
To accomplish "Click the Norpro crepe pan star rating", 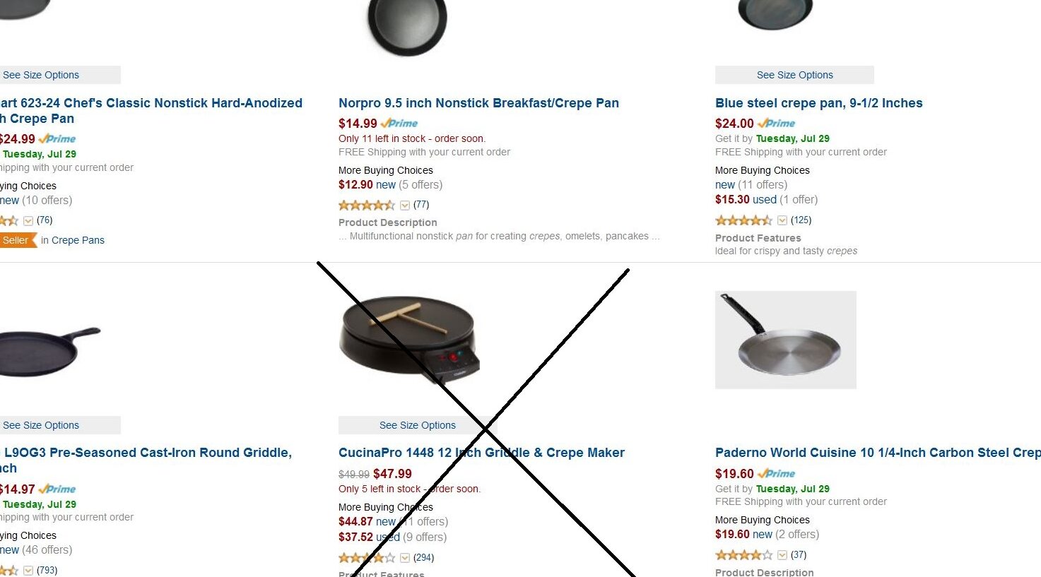I will [367, 206].
